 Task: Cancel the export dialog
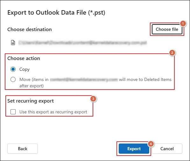click(167, 149)
